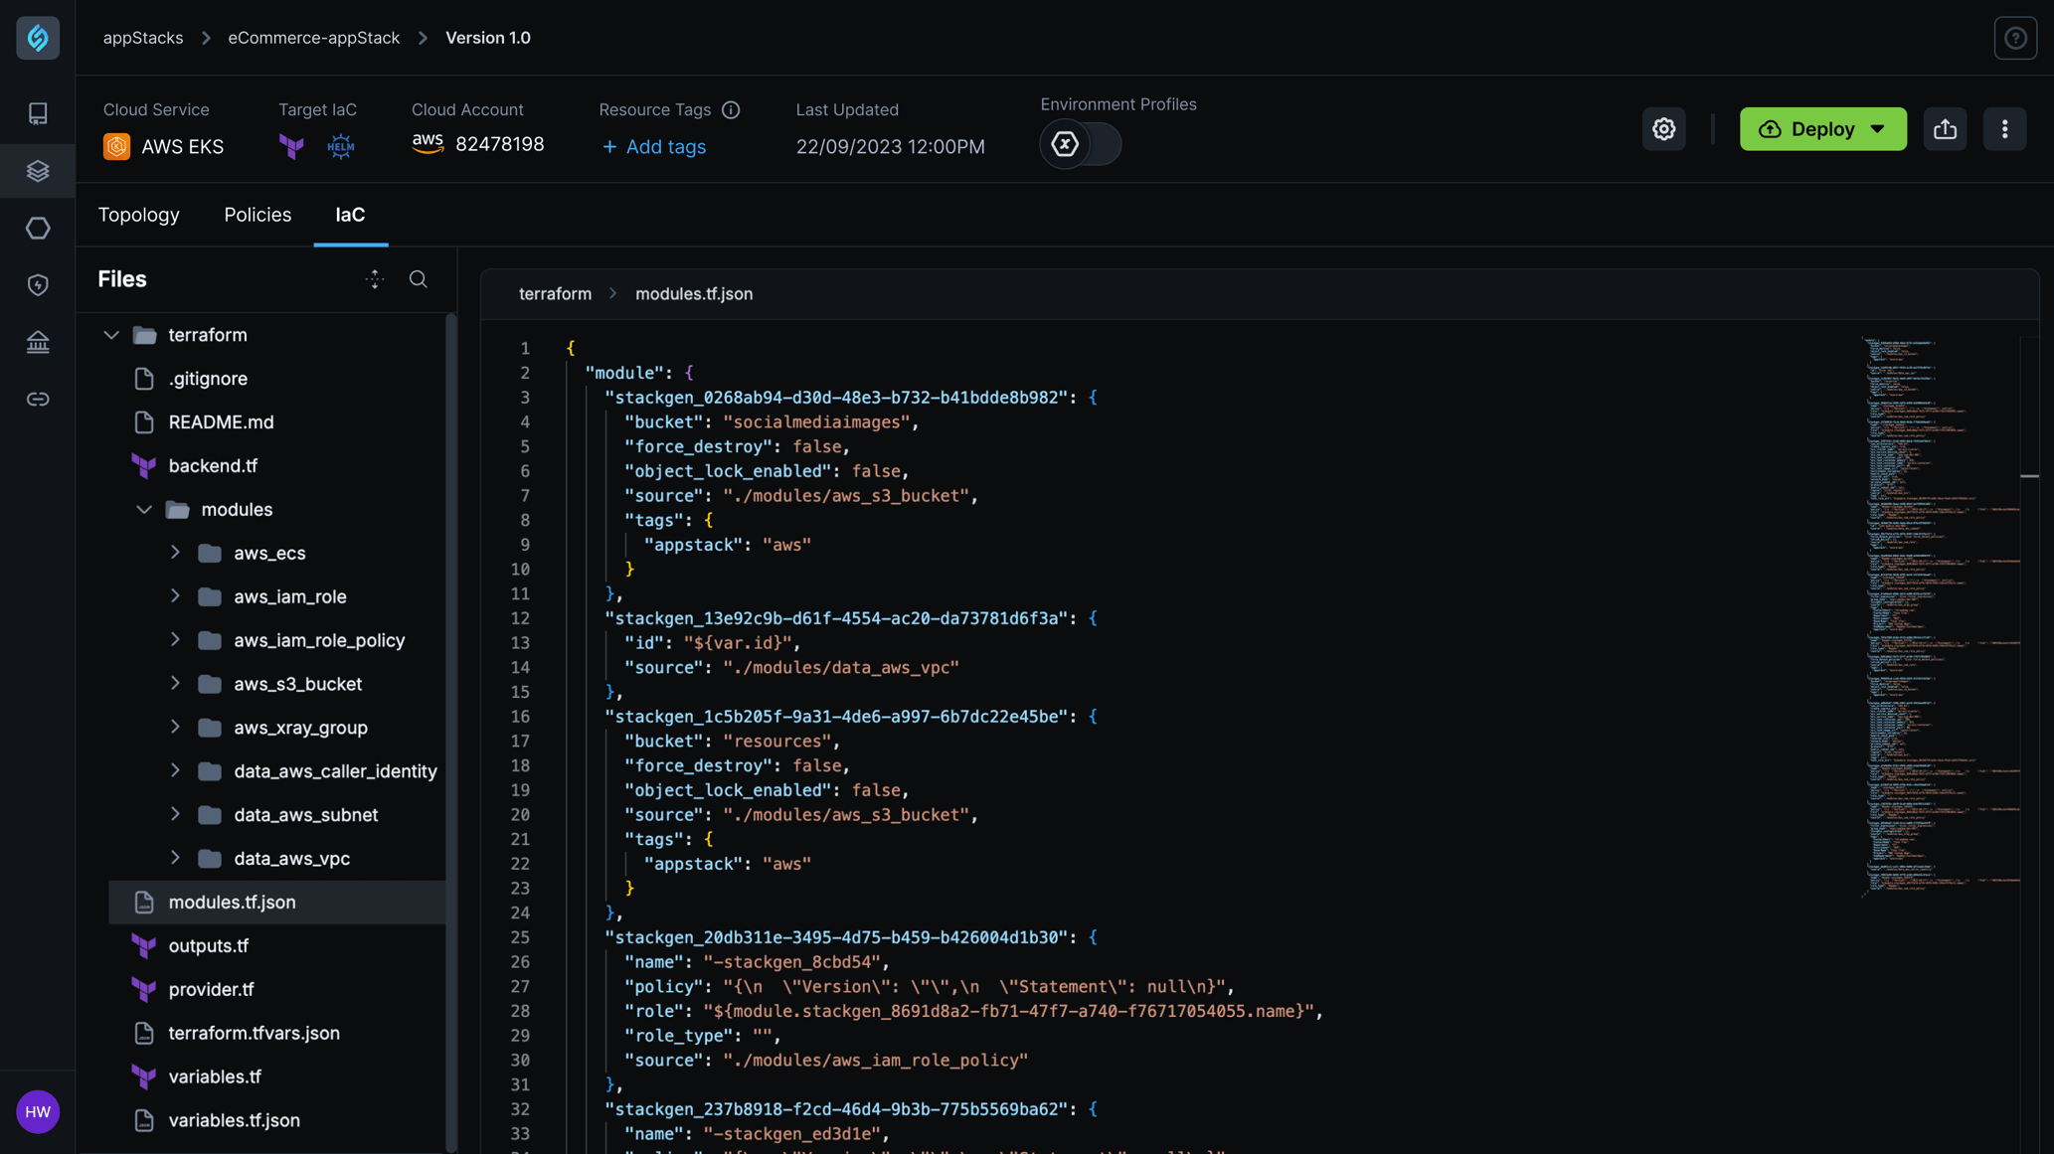Click Add tags button
The image size is (2054, 1154).
(652, 147)
